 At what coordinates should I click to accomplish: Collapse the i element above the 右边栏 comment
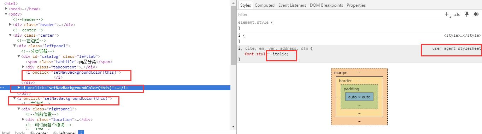coord(15,99)
